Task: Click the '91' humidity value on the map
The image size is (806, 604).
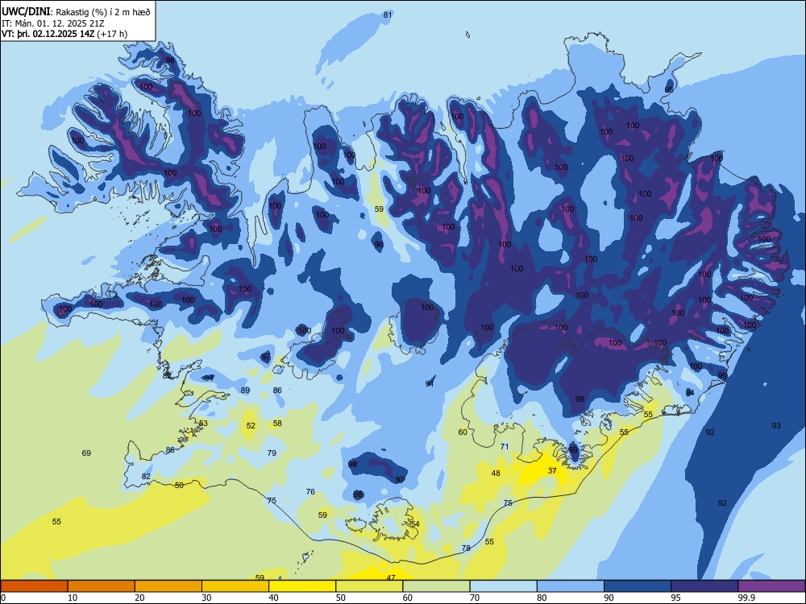Action: [x=430, y=383]
